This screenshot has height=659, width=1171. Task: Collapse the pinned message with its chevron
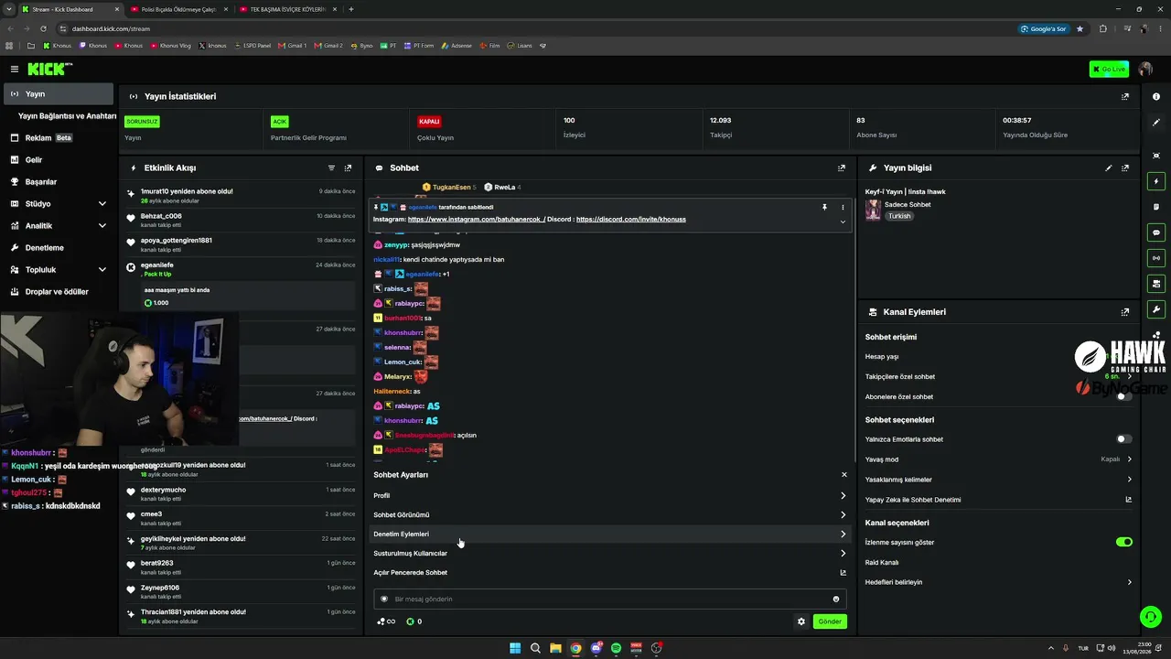tap(843, 221)
